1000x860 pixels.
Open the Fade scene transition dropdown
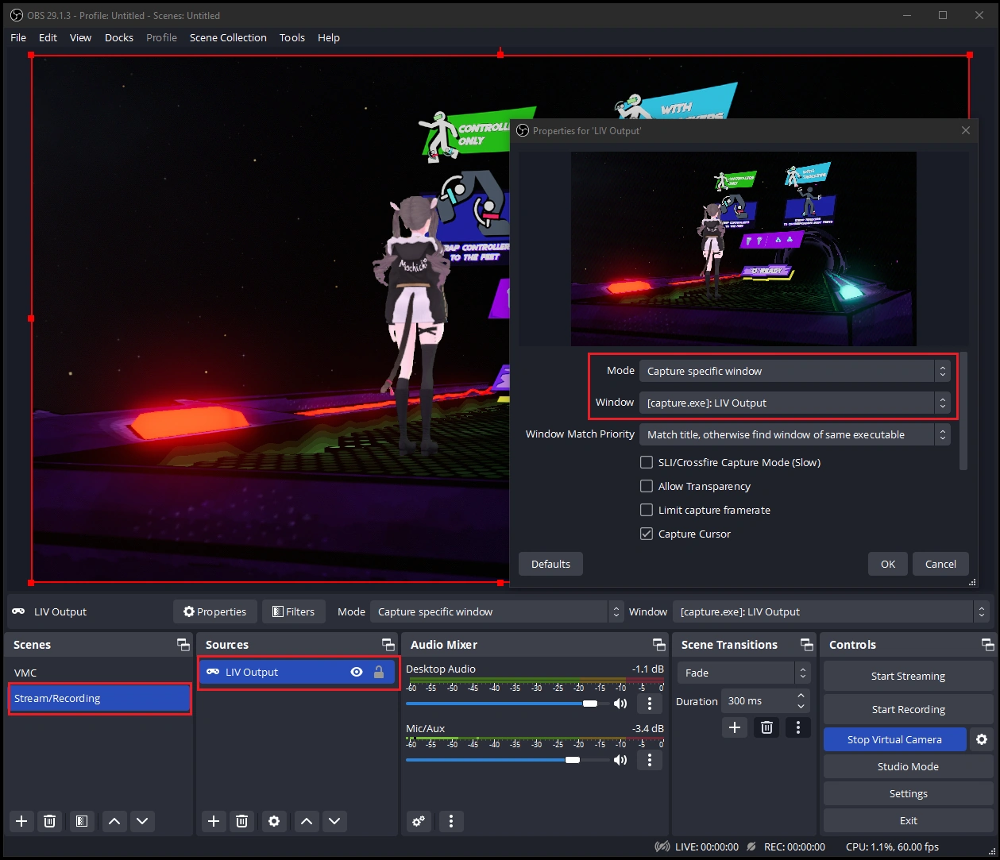pos(744,673)
